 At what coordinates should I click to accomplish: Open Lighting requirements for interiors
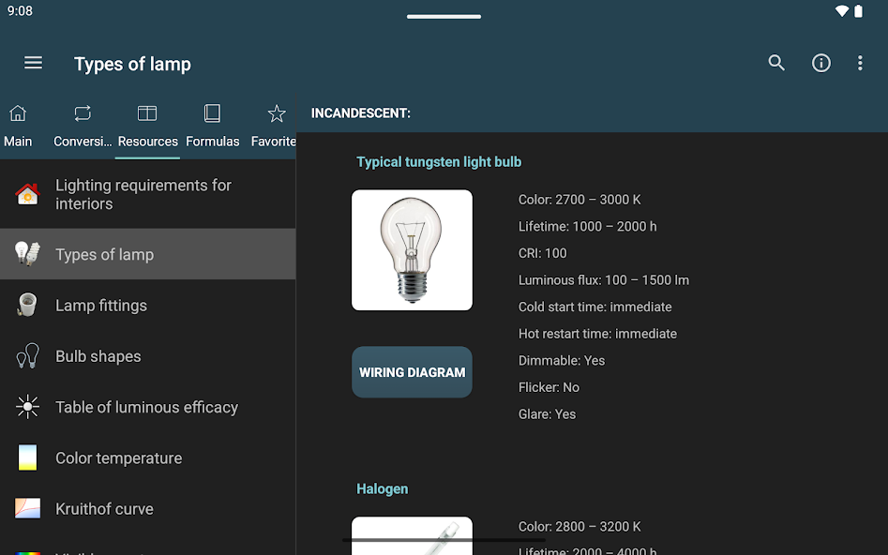click(x=148, y=194)
